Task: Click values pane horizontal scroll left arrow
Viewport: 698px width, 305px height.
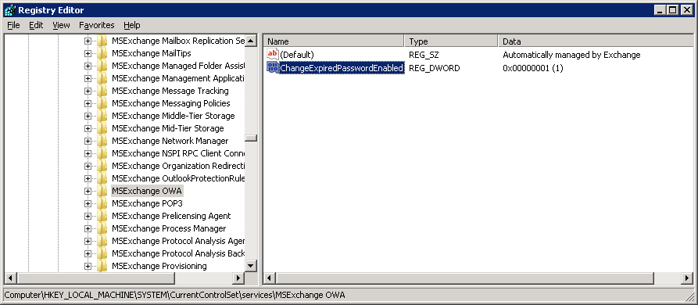Action: point(270,278)
